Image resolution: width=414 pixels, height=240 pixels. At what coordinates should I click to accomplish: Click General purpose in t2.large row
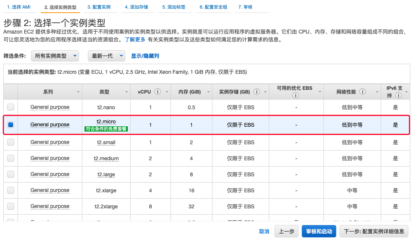tap(50, 174)
